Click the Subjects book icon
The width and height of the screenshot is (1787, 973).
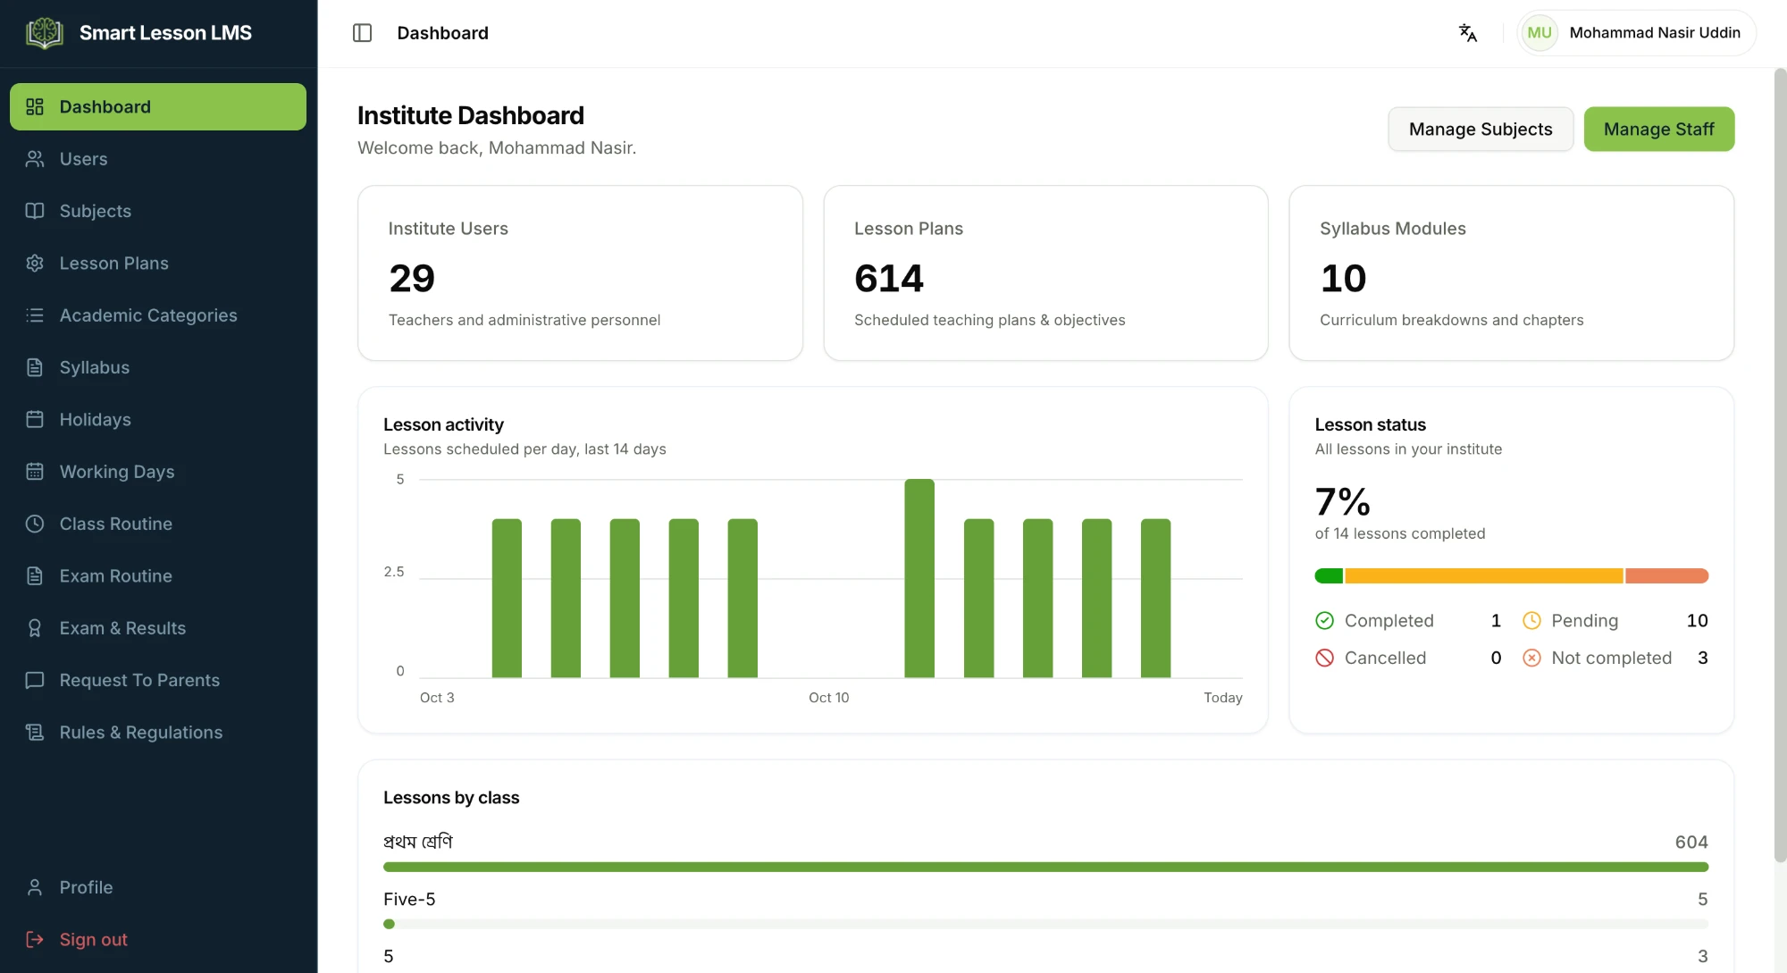[x=35, y=211]
